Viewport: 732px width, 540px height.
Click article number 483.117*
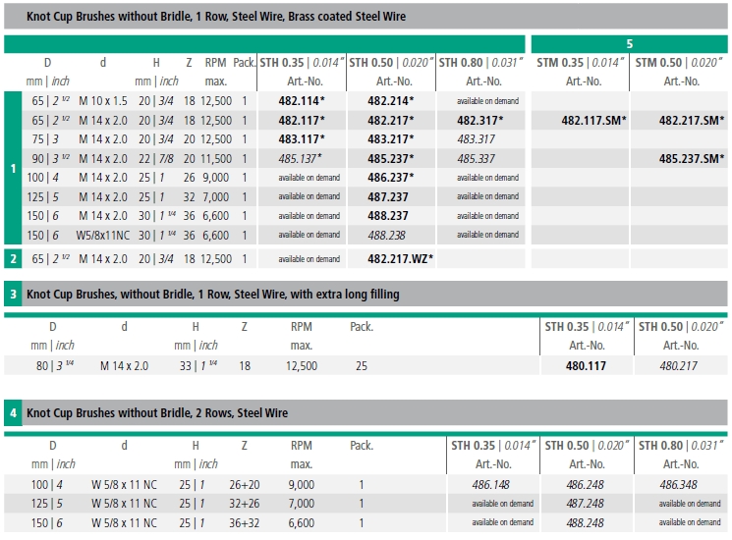[x=302, y=139]
